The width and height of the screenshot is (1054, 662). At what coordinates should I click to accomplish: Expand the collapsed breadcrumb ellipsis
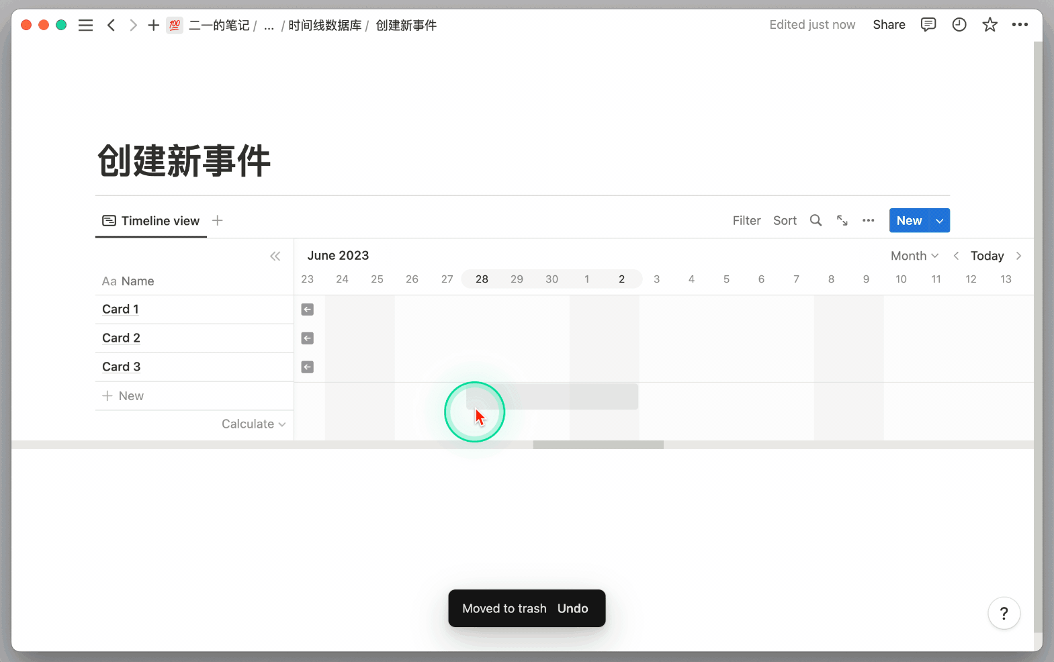(x=269, y=26)
